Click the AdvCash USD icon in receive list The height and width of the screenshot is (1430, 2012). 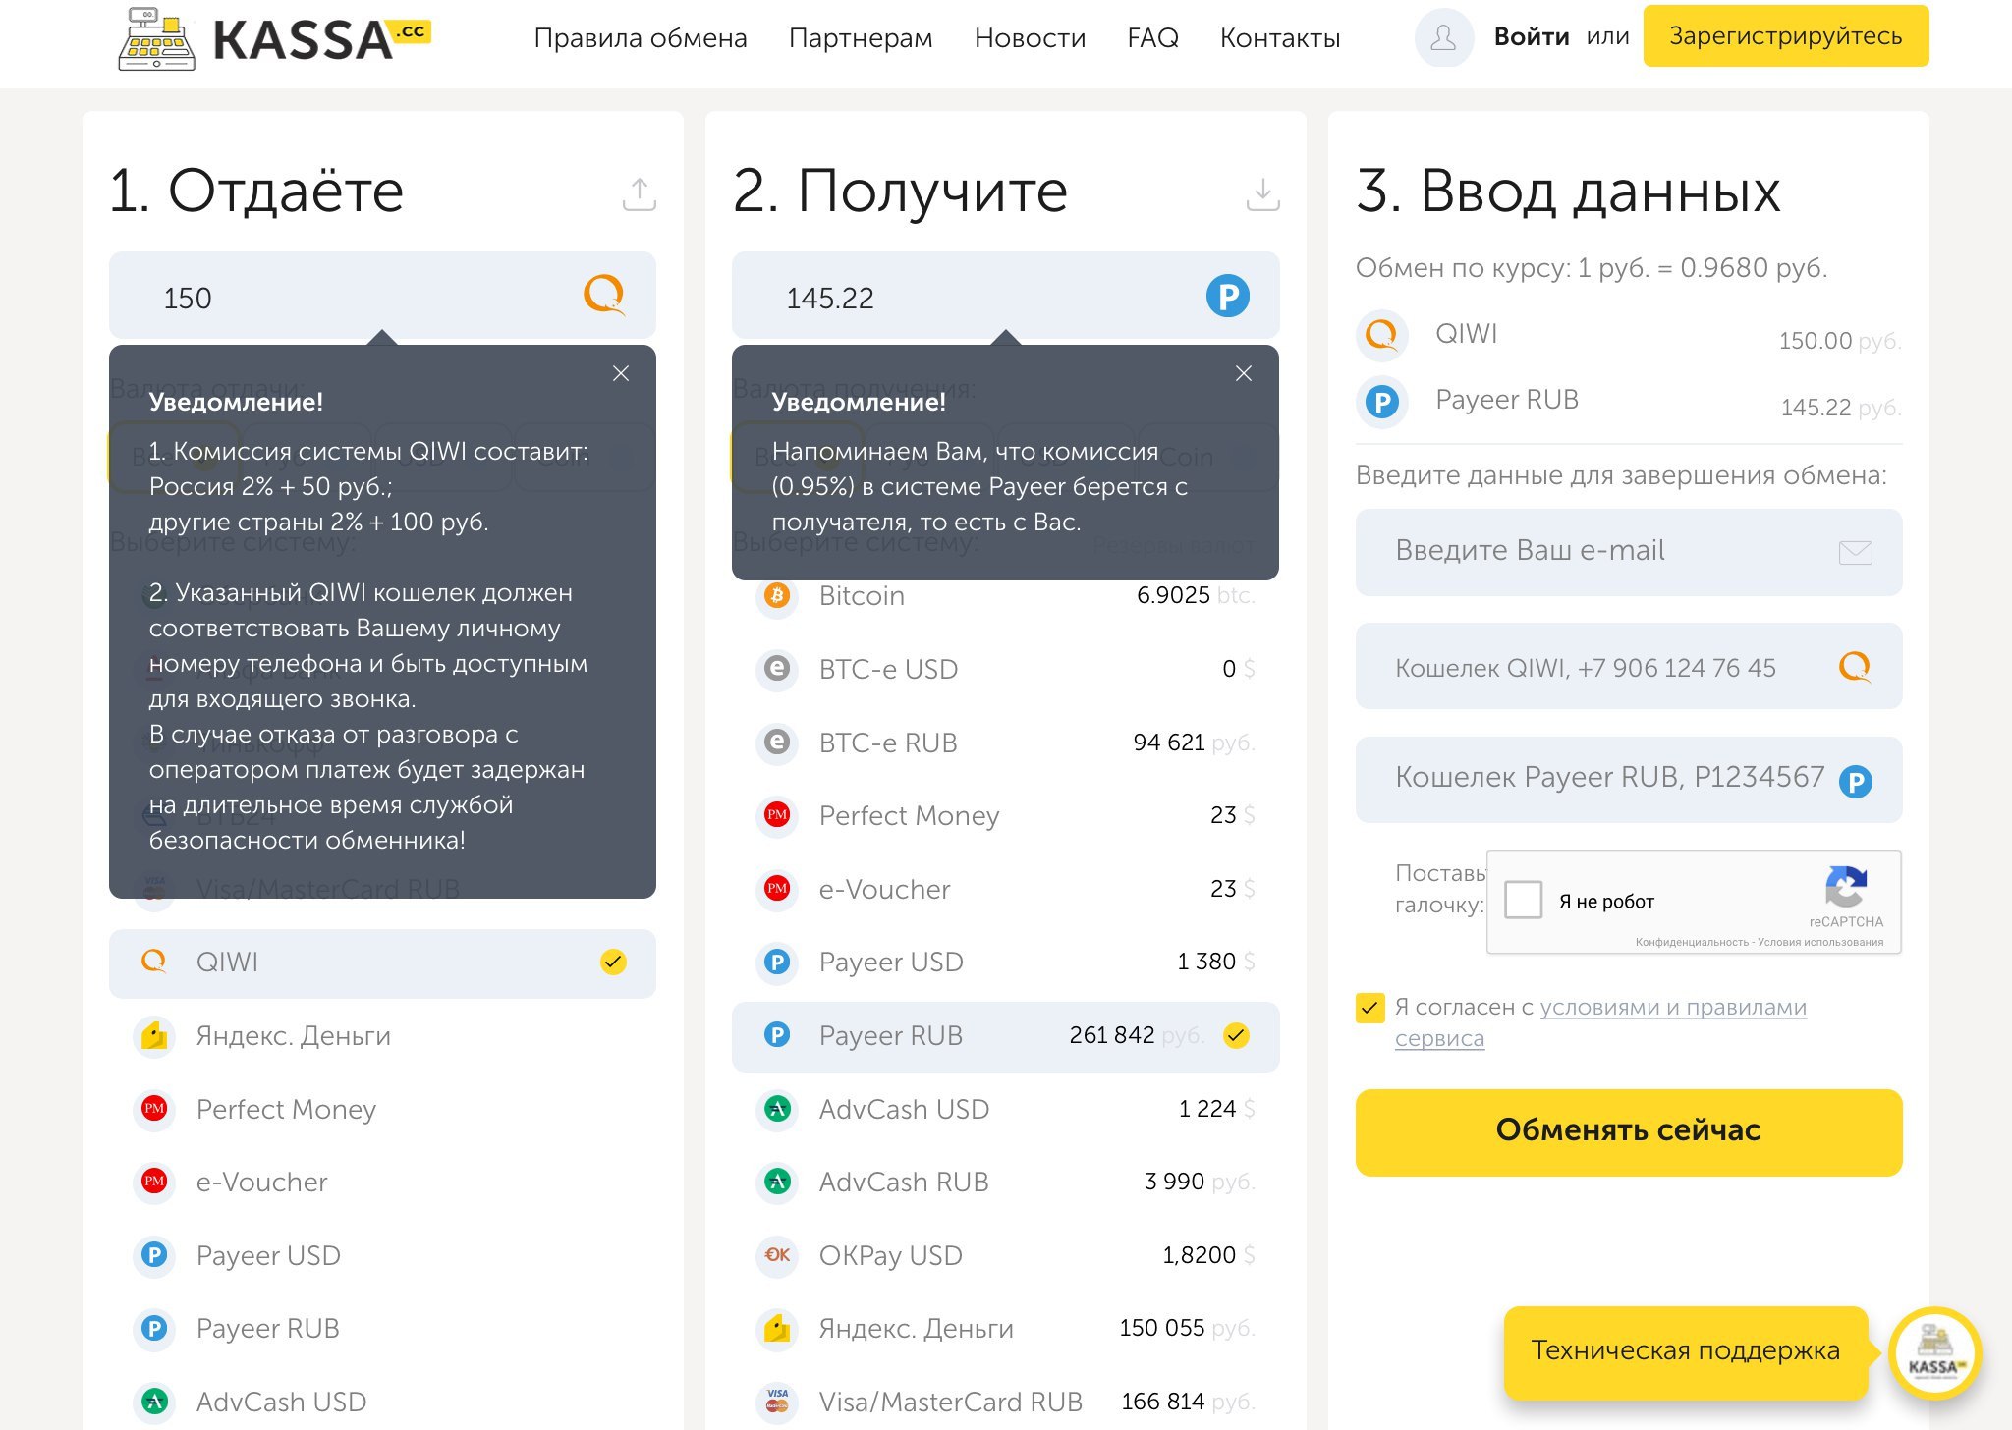[x=777, y=1109]
